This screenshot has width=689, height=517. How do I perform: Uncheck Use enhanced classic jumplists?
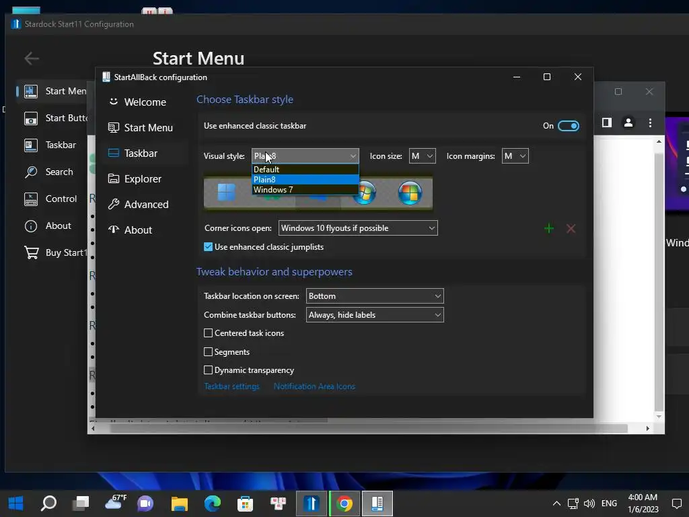[209, 247]
